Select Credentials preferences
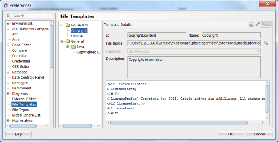Viewport: 278px width, 142px height. (x=21, y=61)
